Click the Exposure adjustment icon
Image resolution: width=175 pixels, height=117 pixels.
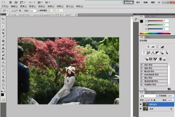pyautogui.click(x=162, y=47)
